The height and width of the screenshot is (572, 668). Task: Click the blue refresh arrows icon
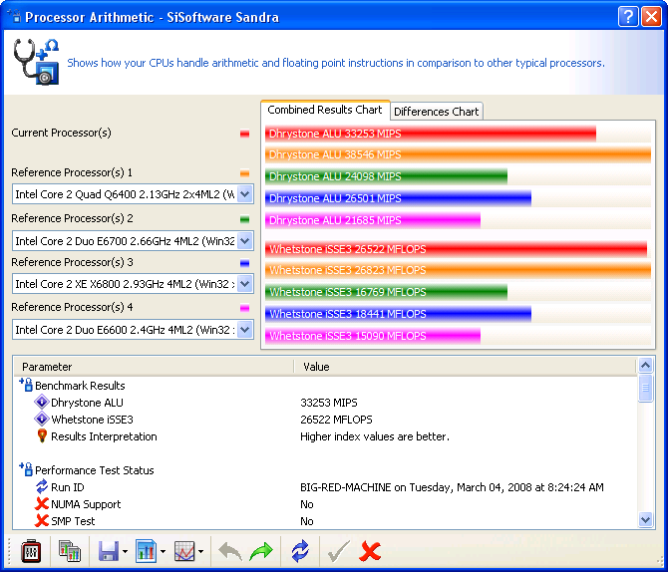click(x=300, y=551)
